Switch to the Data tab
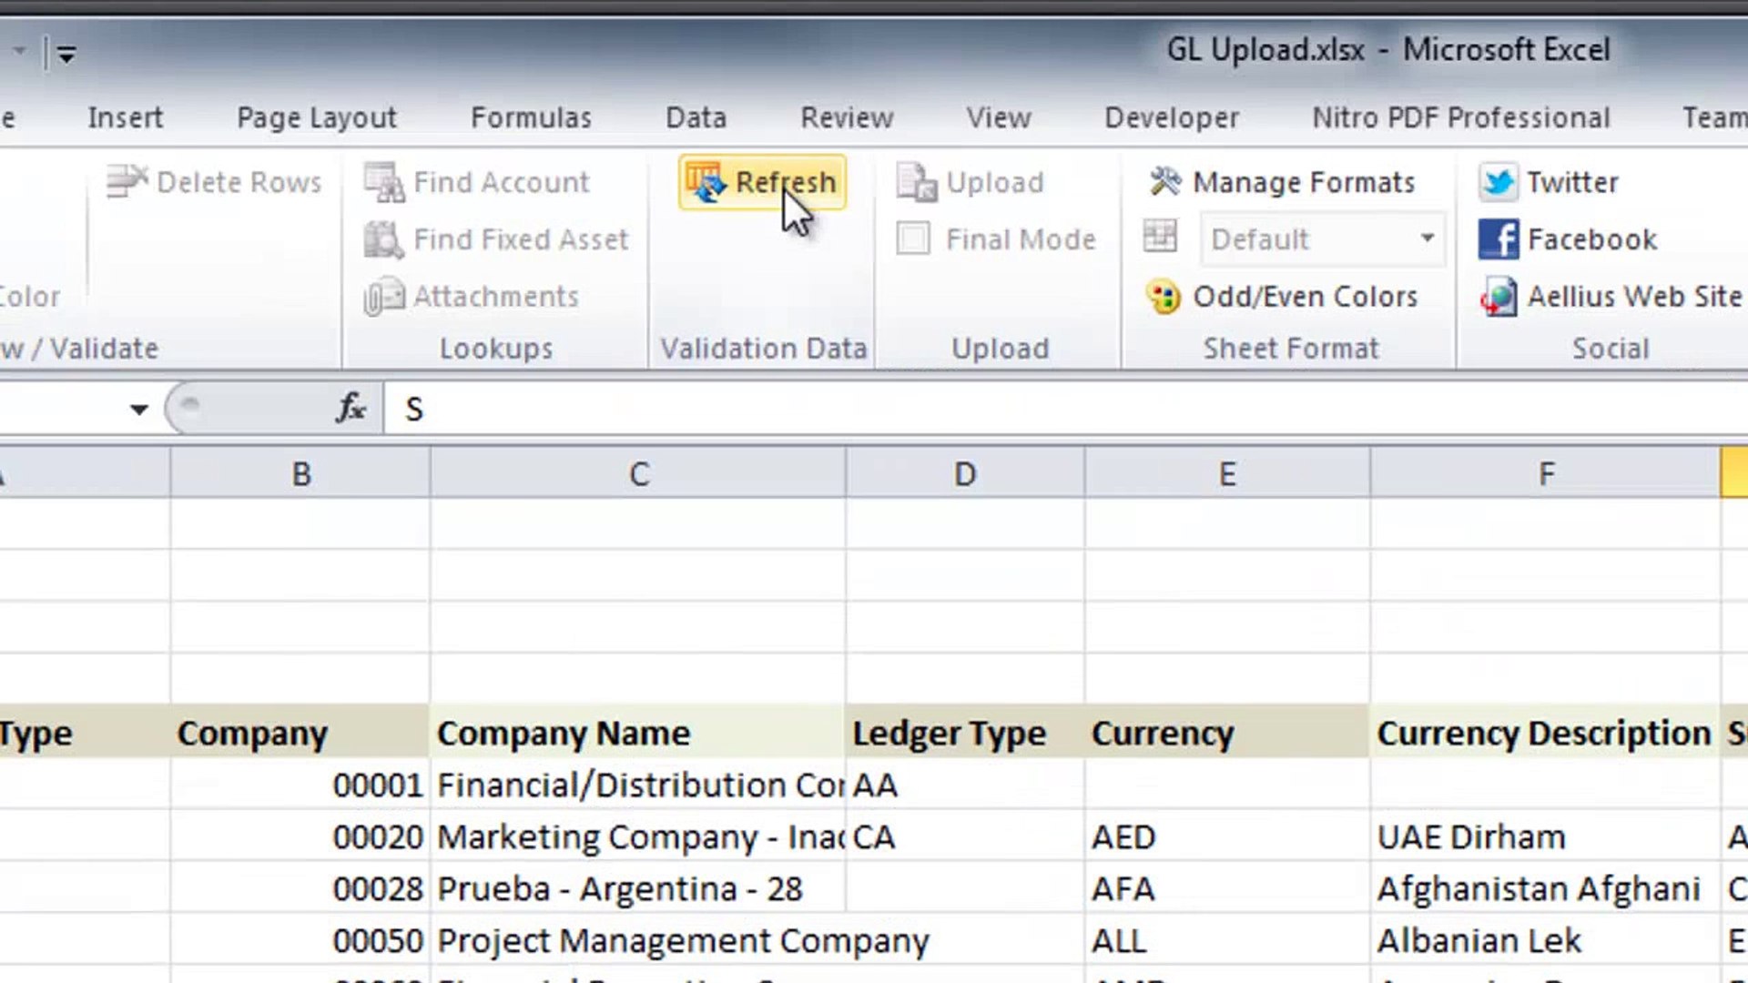 click(696, 117)
